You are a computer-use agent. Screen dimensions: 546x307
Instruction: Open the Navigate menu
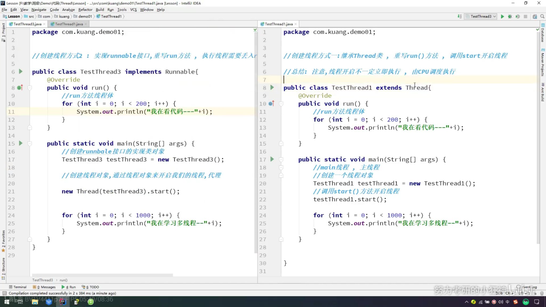(x=39, y=10)
